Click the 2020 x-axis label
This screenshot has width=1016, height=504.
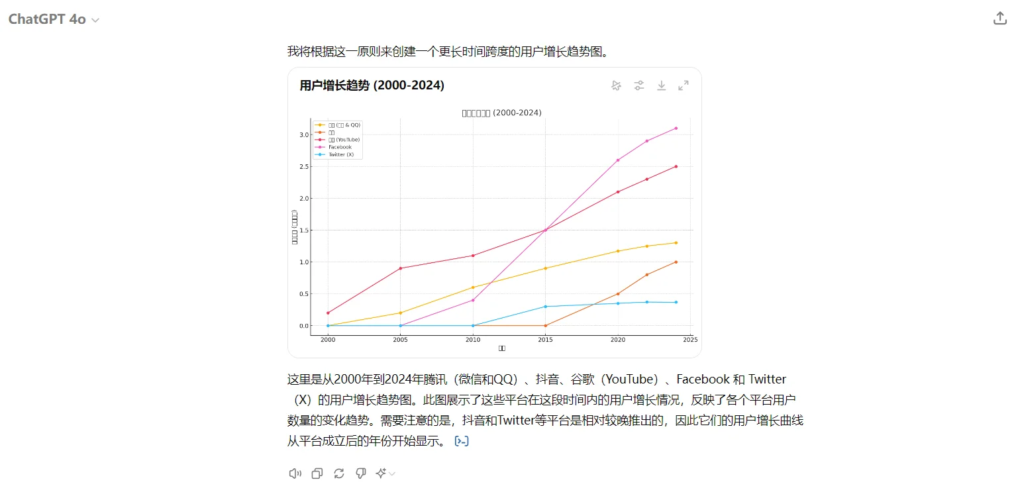click(x=618, y=340)
